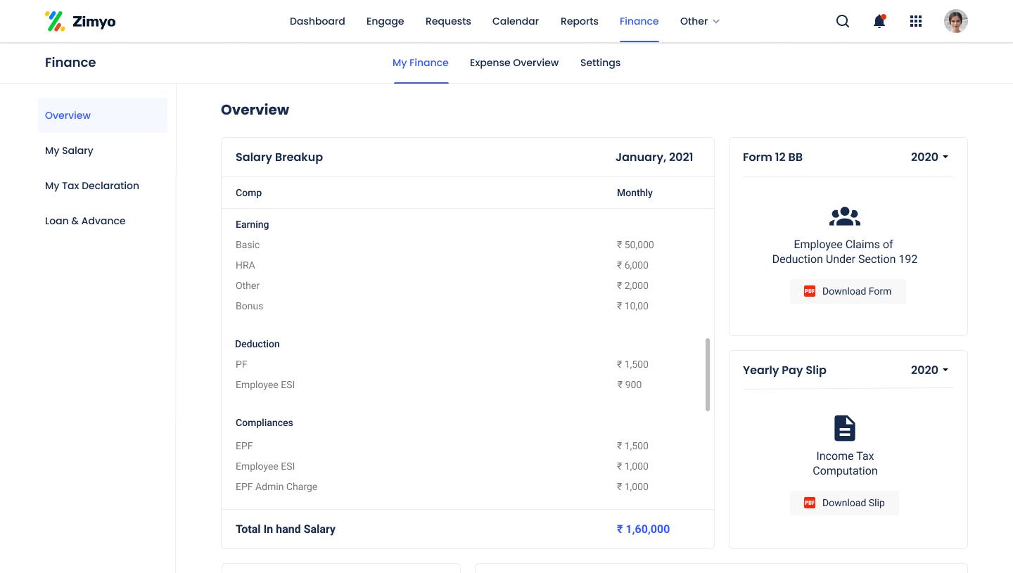The image size is (1013, 573).
Task: Click the Salary Breakup vertical scrollbar
Action: pyautogui.click(x=707, y=374)
